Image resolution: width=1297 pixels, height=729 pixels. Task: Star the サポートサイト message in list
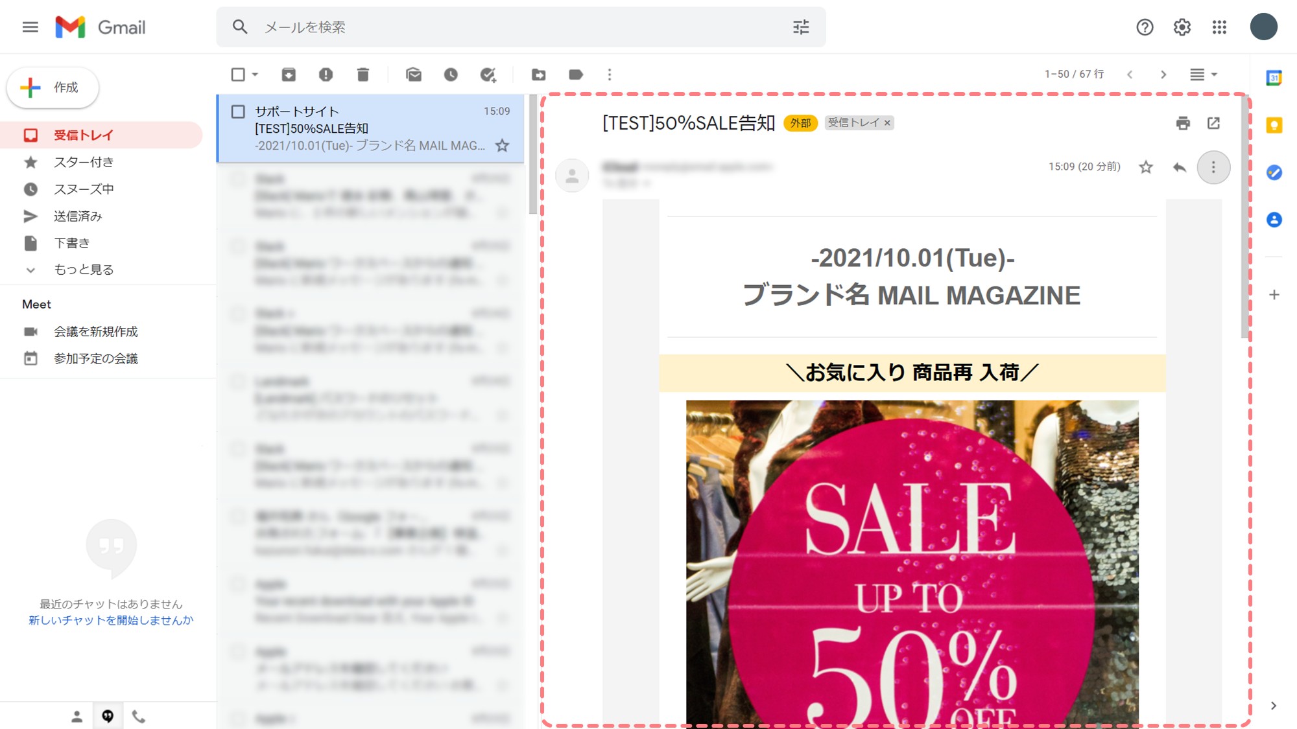(502, 145)
